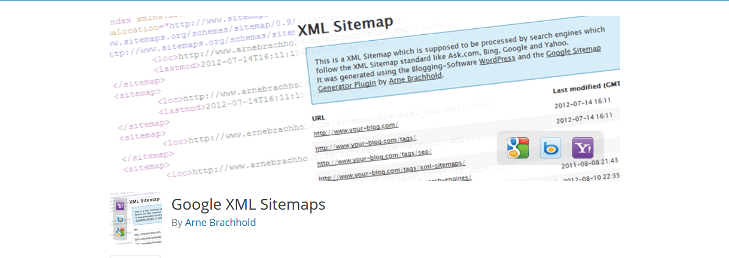Click the Google icon in the banner
This screenshot has height=258, width=729.
[x=518, y=148]
